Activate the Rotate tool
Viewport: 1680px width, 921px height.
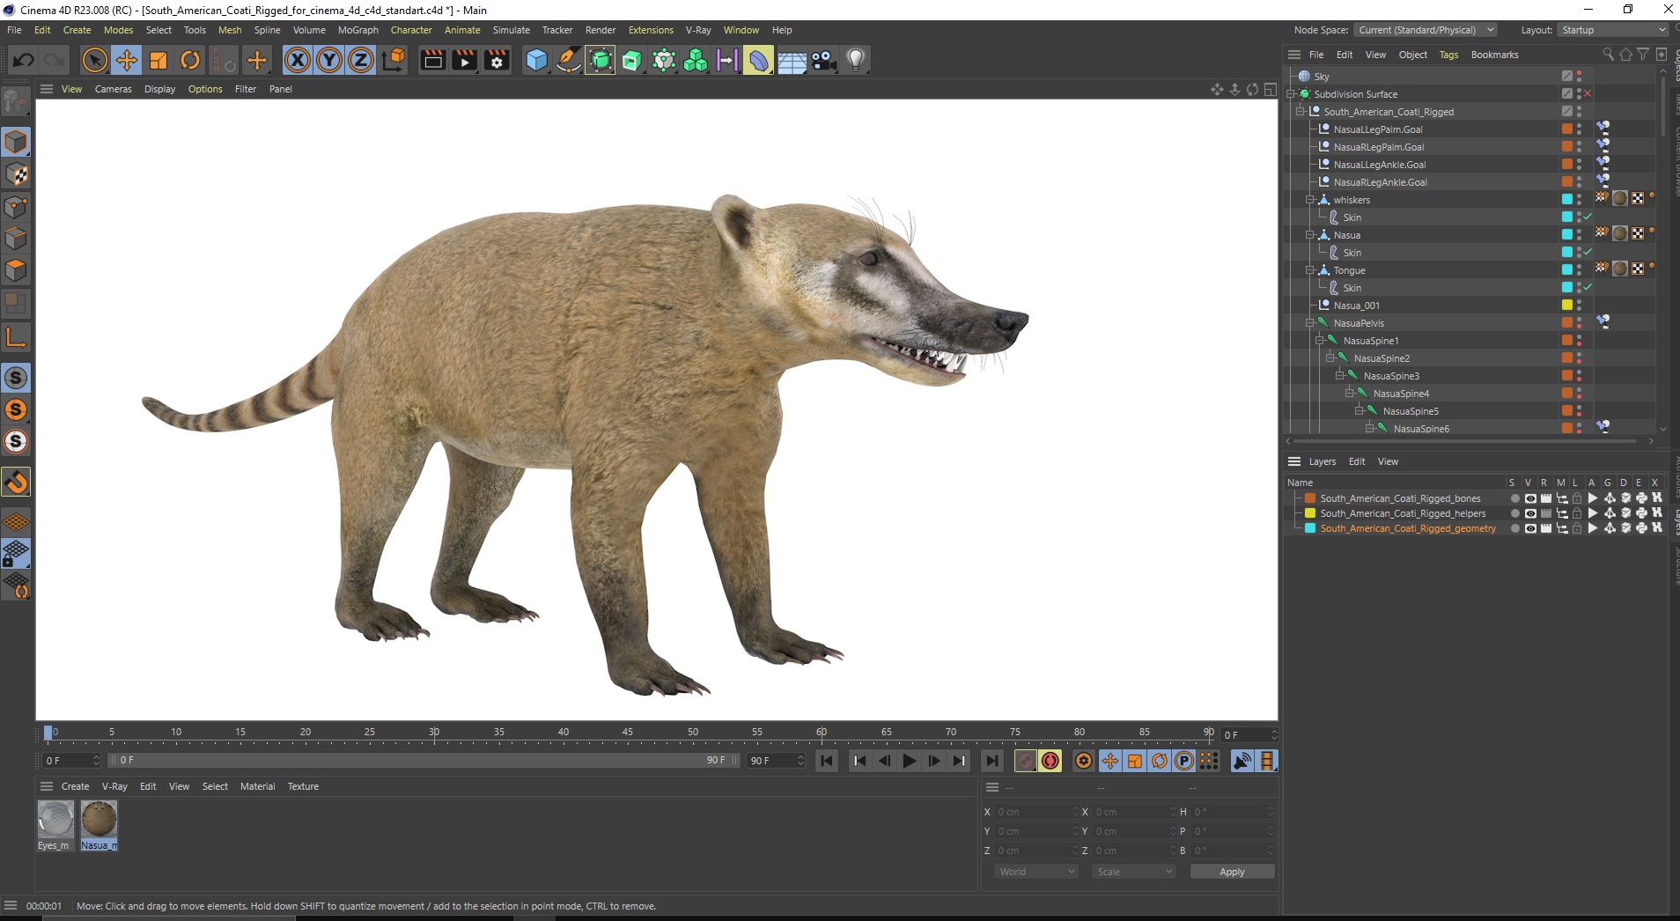(190, 60)
